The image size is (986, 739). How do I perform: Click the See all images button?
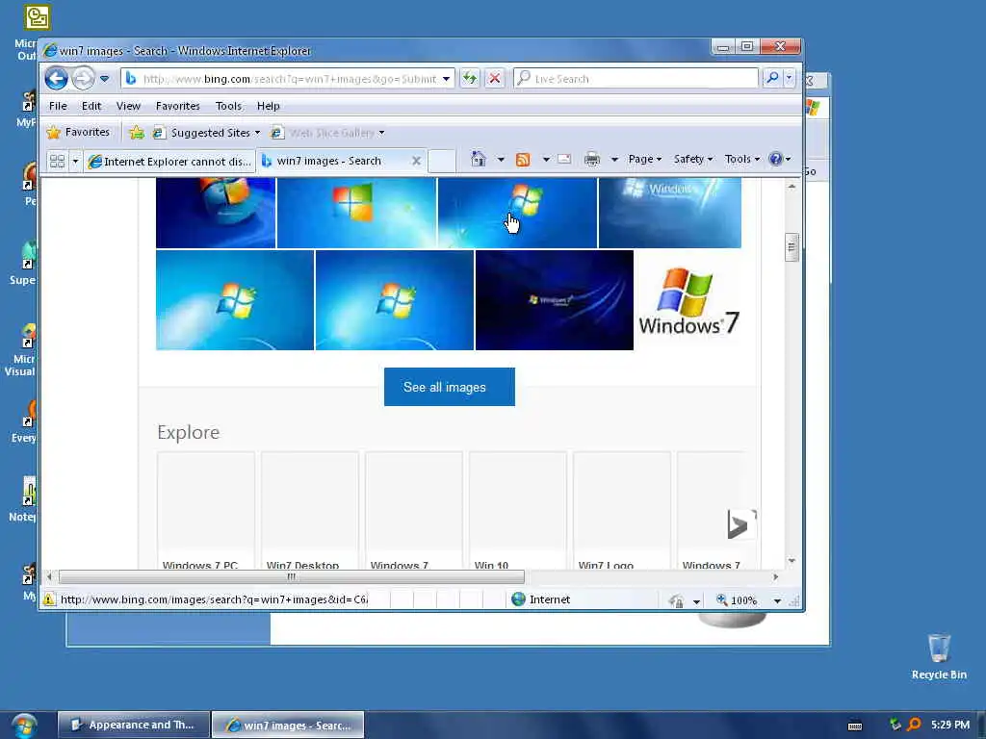(449, 387)
